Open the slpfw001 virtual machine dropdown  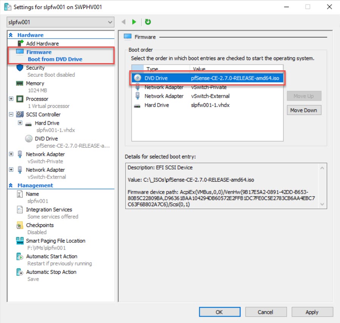click(61, 22)
